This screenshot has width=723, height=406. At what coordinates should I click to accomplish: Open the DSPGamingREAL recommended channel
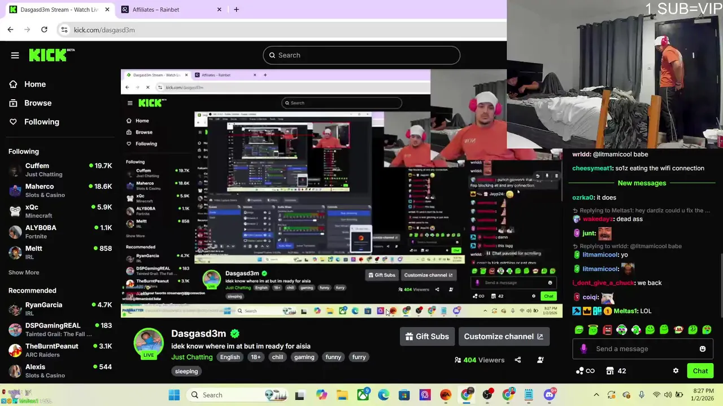[59, 329]
